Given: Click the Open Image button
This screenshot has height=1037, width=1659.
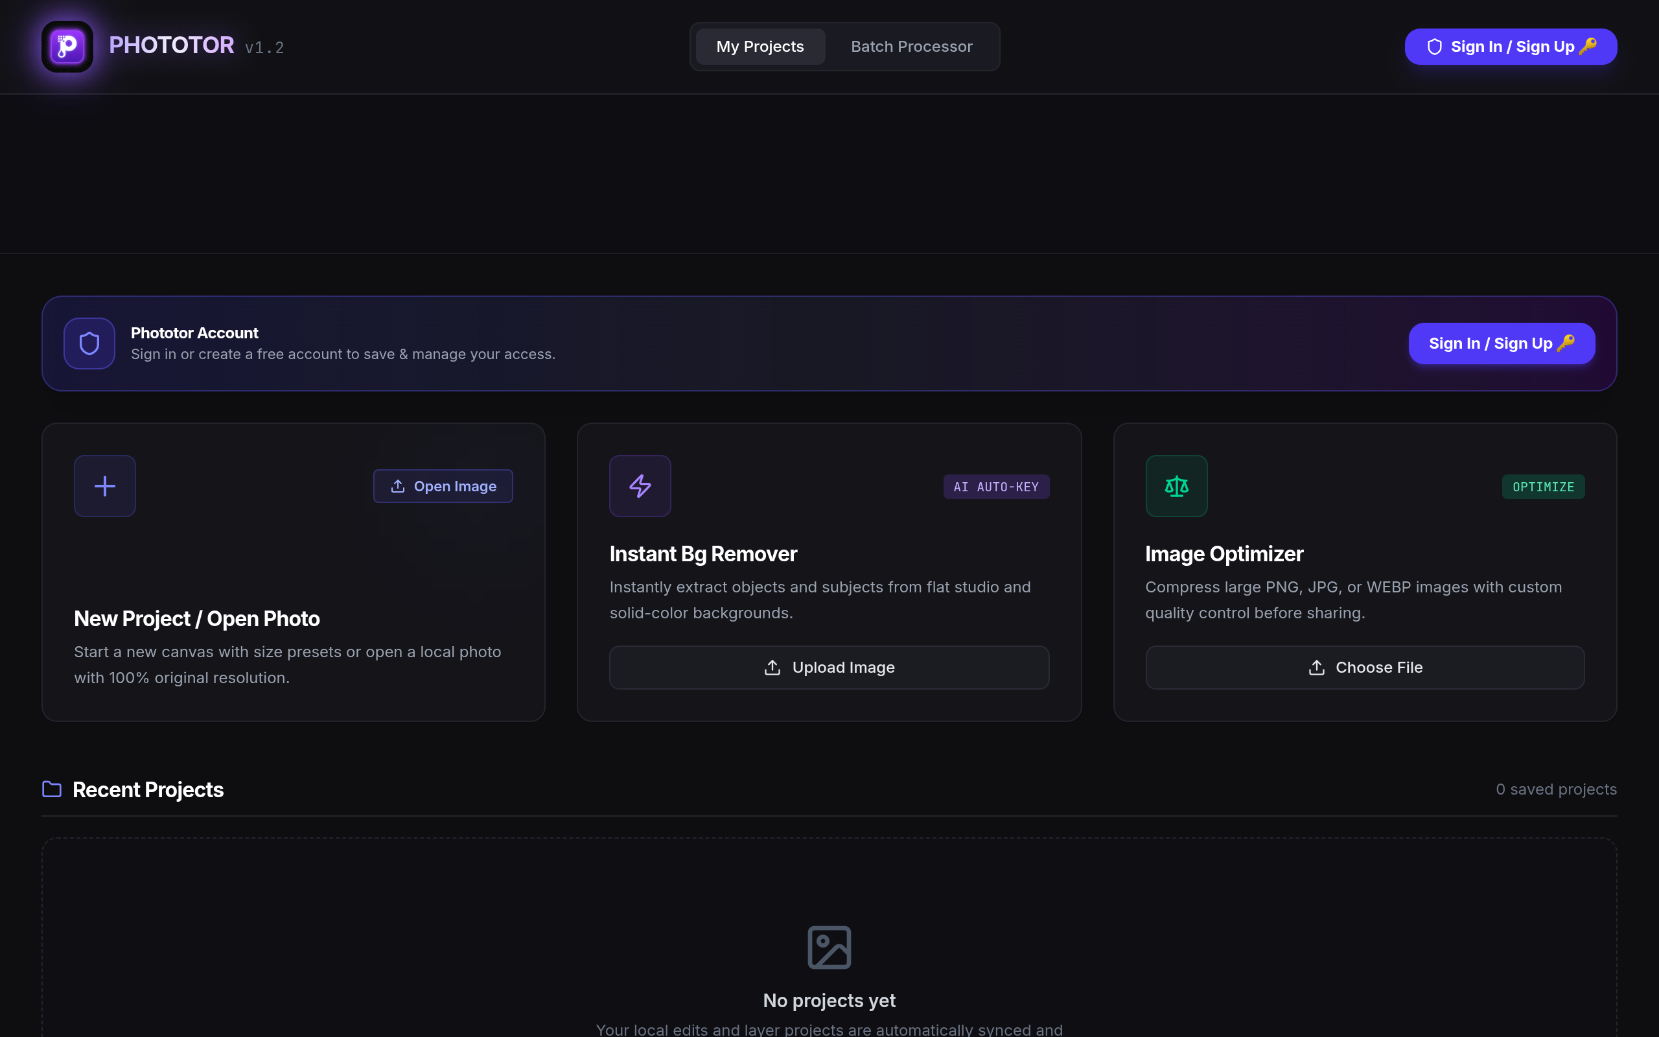Looking at the screenshot, I should [x=443, y=486].
